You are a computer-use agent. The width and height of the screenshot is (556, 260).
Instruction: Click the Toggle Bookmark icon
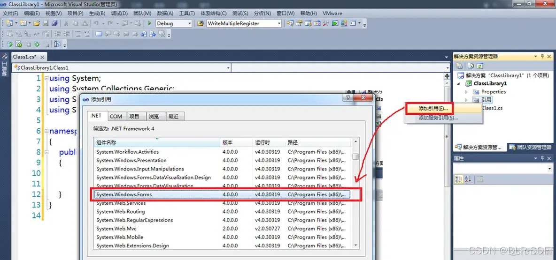99,34
